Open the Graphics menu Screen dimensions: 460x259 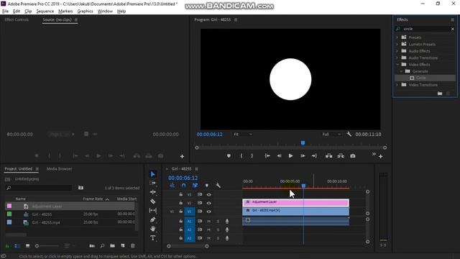[x=85, y=12]
